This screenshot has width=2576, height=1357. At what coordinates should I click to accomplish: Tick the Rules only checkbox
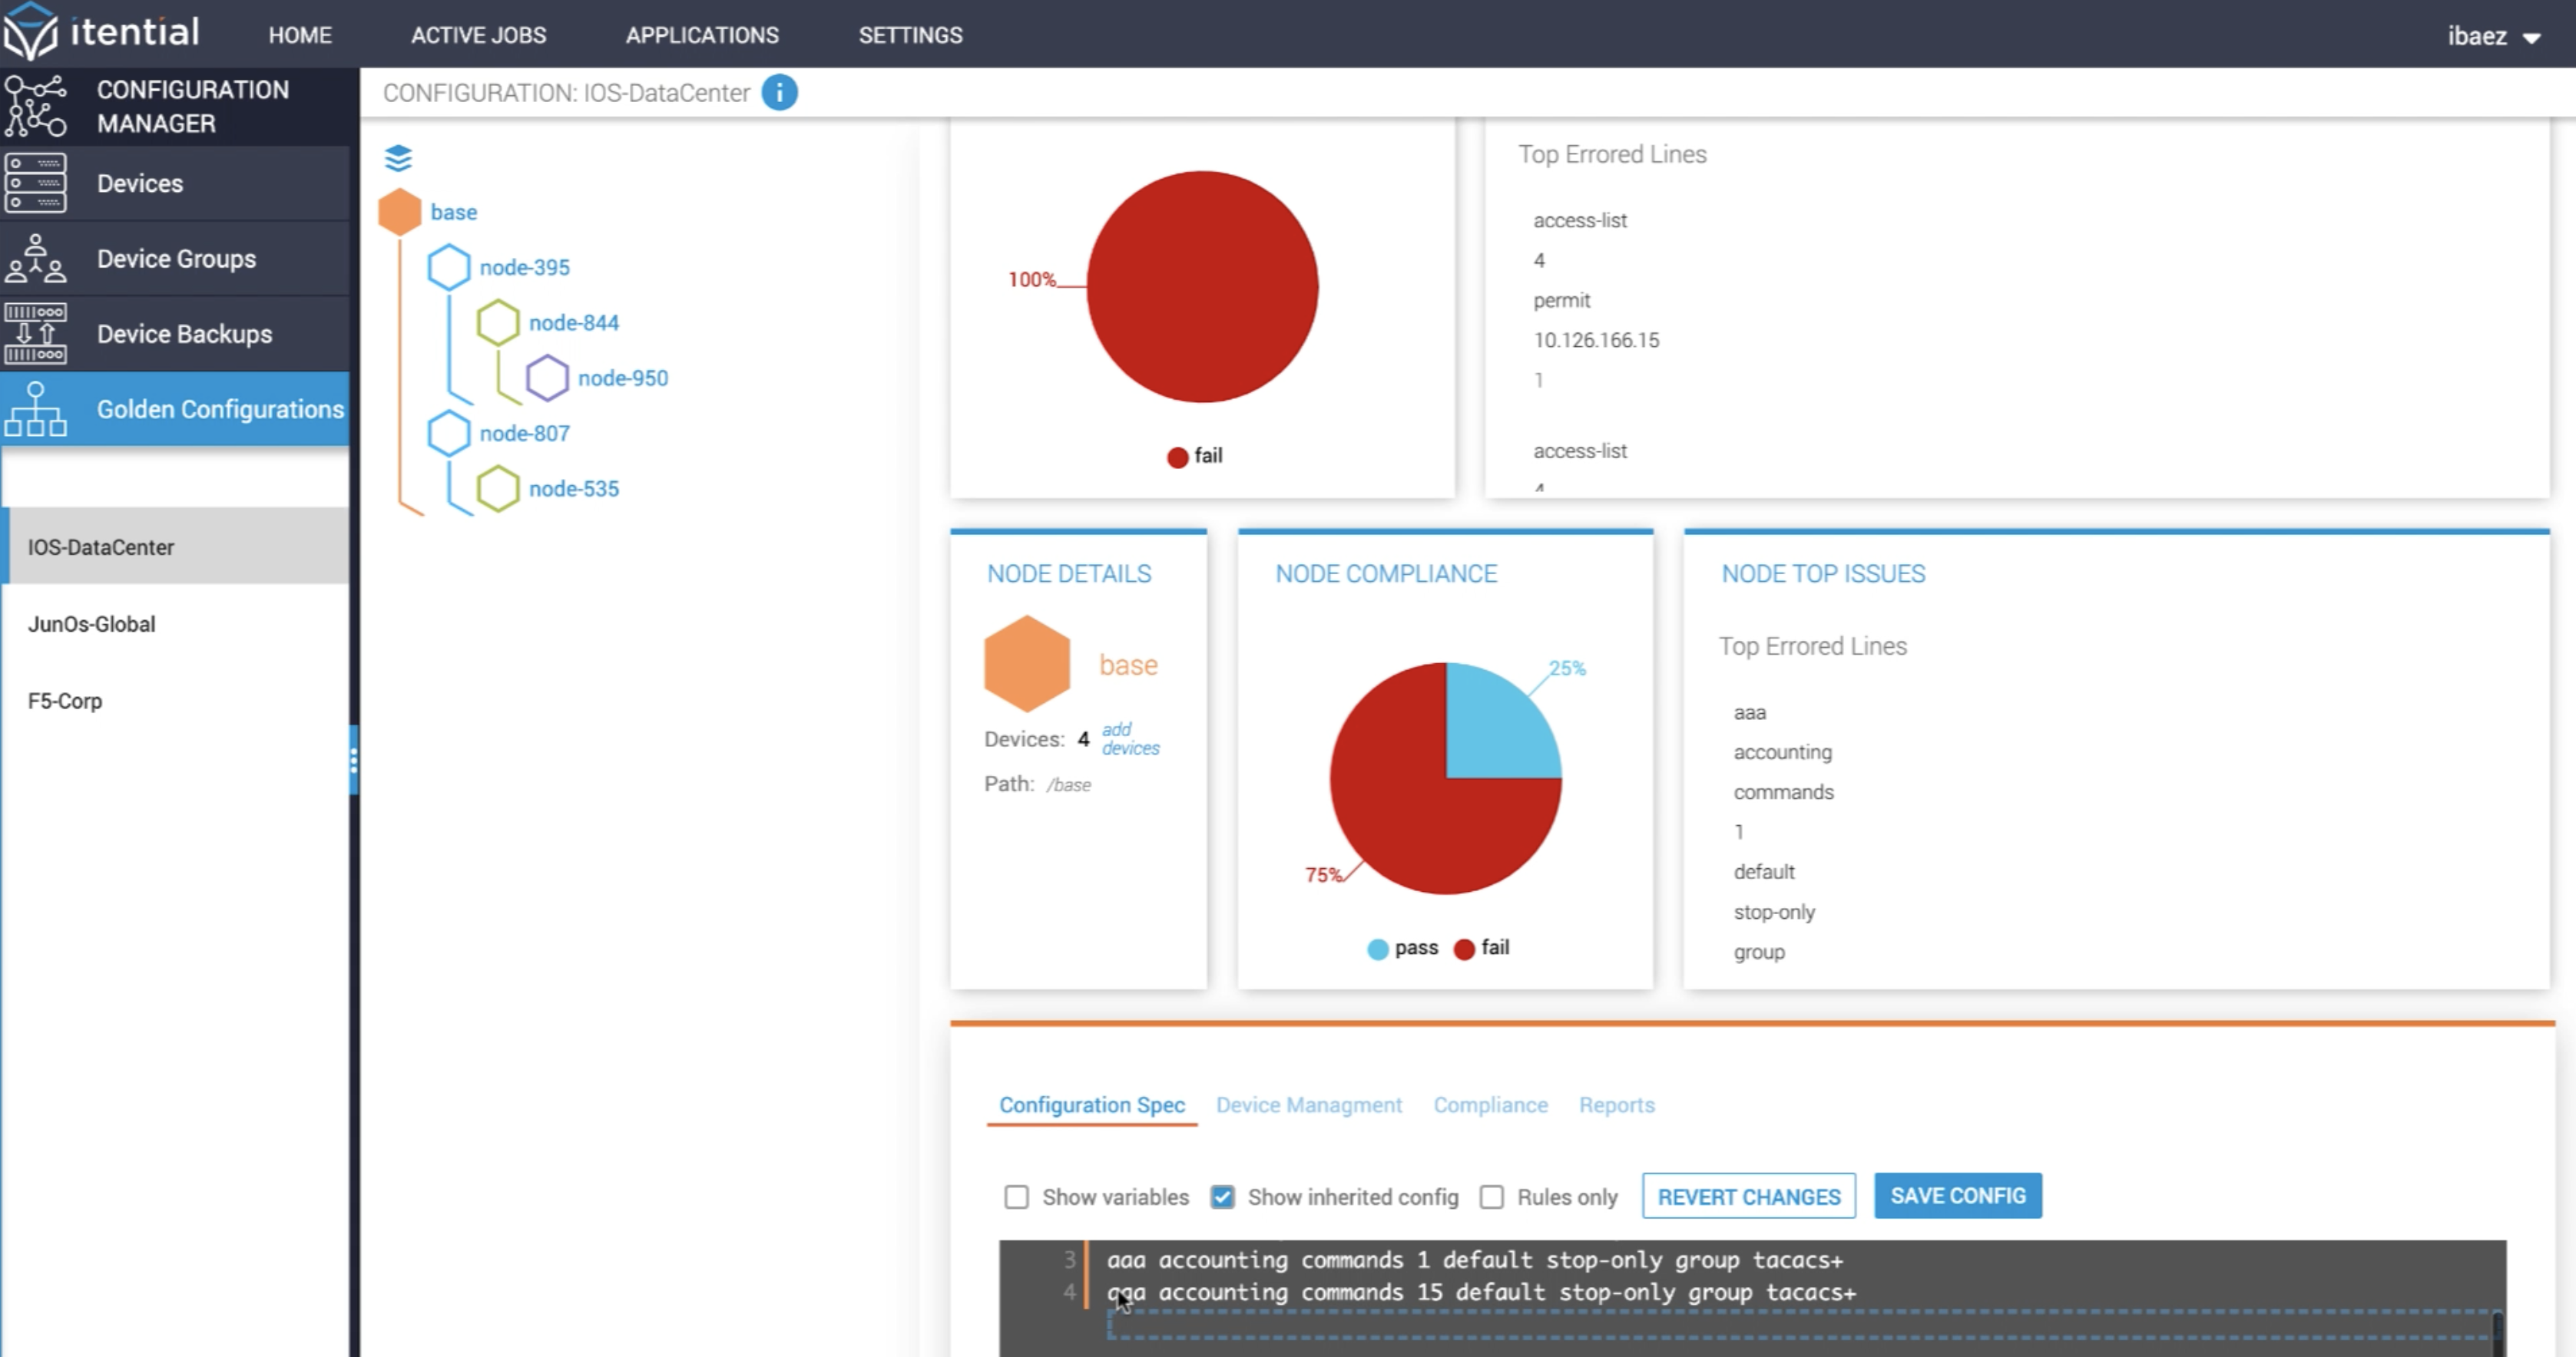point(1491,1196)
